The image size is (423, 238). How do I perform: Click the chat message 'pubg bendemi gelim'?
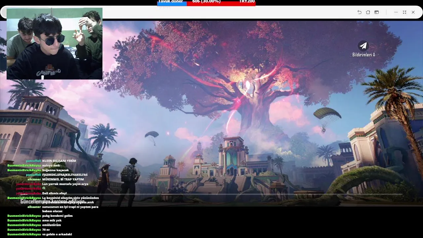(58, 216)
